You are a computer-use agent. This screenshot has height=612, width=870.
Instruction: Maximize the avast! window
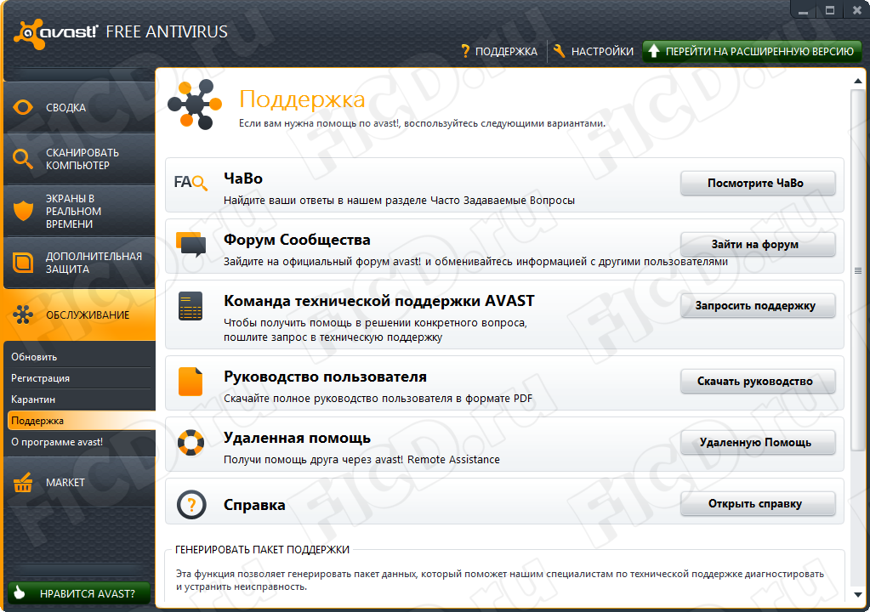(829, 9)
